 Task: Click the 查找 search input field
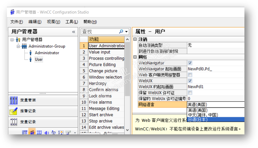coord(100,31)
